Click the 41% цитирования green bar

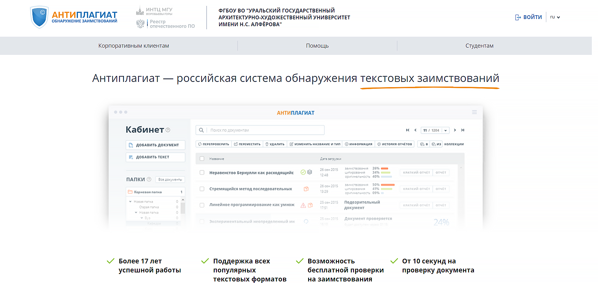(x=387, y=189)
